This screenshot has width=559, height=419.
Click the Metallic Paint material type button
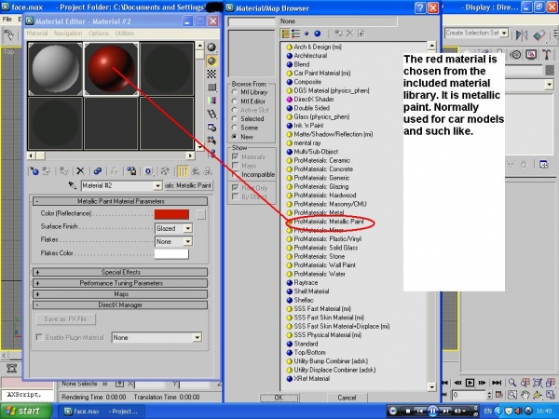[188, 185]
